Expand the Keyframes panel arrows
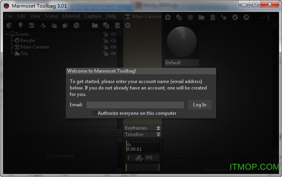Screen dimensions: 282x177 coord(158,128)
